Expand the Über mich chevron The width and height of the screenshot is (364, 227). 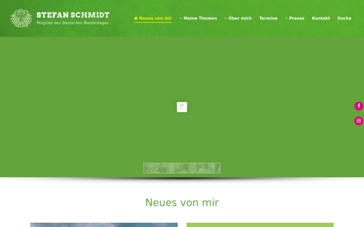pos(226,18)
